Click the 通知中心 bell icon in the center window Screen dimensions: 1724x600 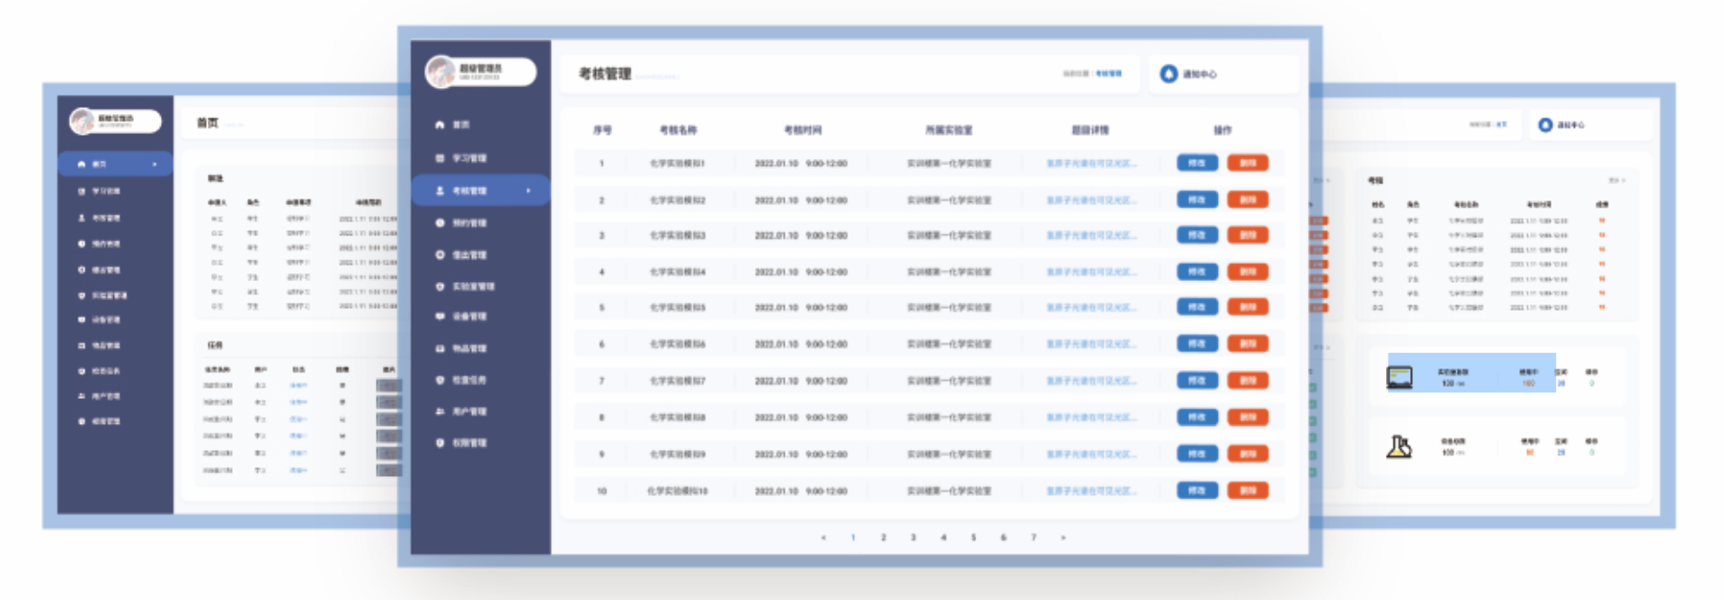point(1169,74)
